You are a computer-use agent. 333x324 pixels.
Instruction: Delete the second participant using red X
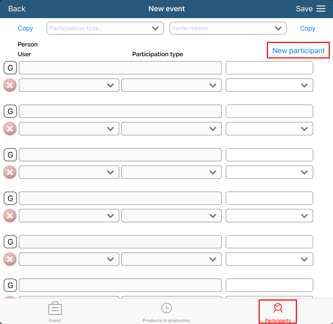pyautogui.click(x=10, y=129)
